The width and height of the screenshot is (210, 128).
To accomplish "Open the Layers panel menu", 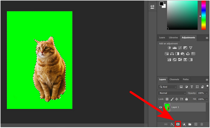I will coord(207,80).
